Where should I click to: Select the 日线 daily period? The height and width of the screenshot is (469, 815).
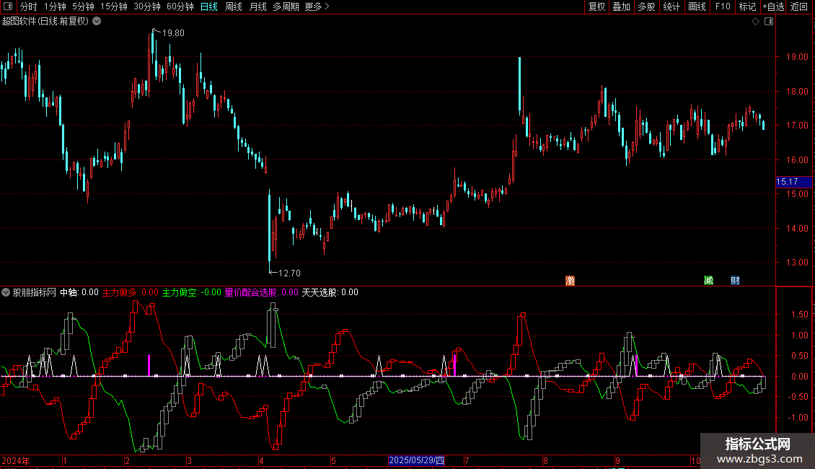209,6
